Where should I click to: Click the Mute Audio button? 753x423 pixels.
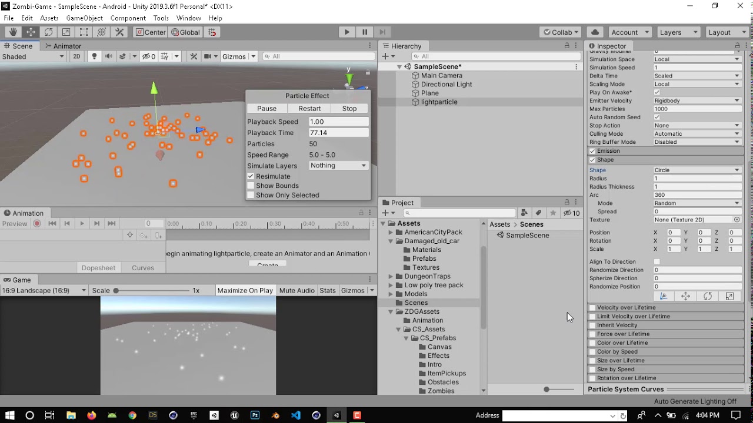pyautogui.click(x=297, y=290)
